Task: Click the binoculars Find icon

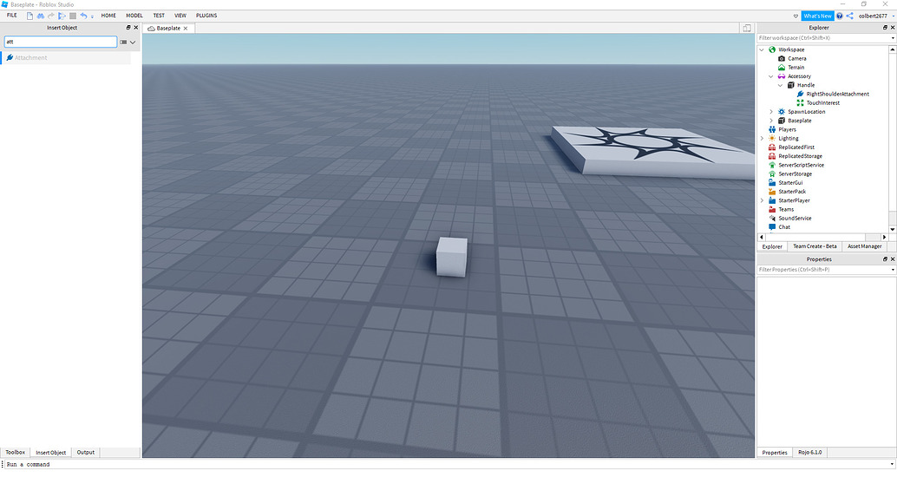Action: tap(41, 16)
